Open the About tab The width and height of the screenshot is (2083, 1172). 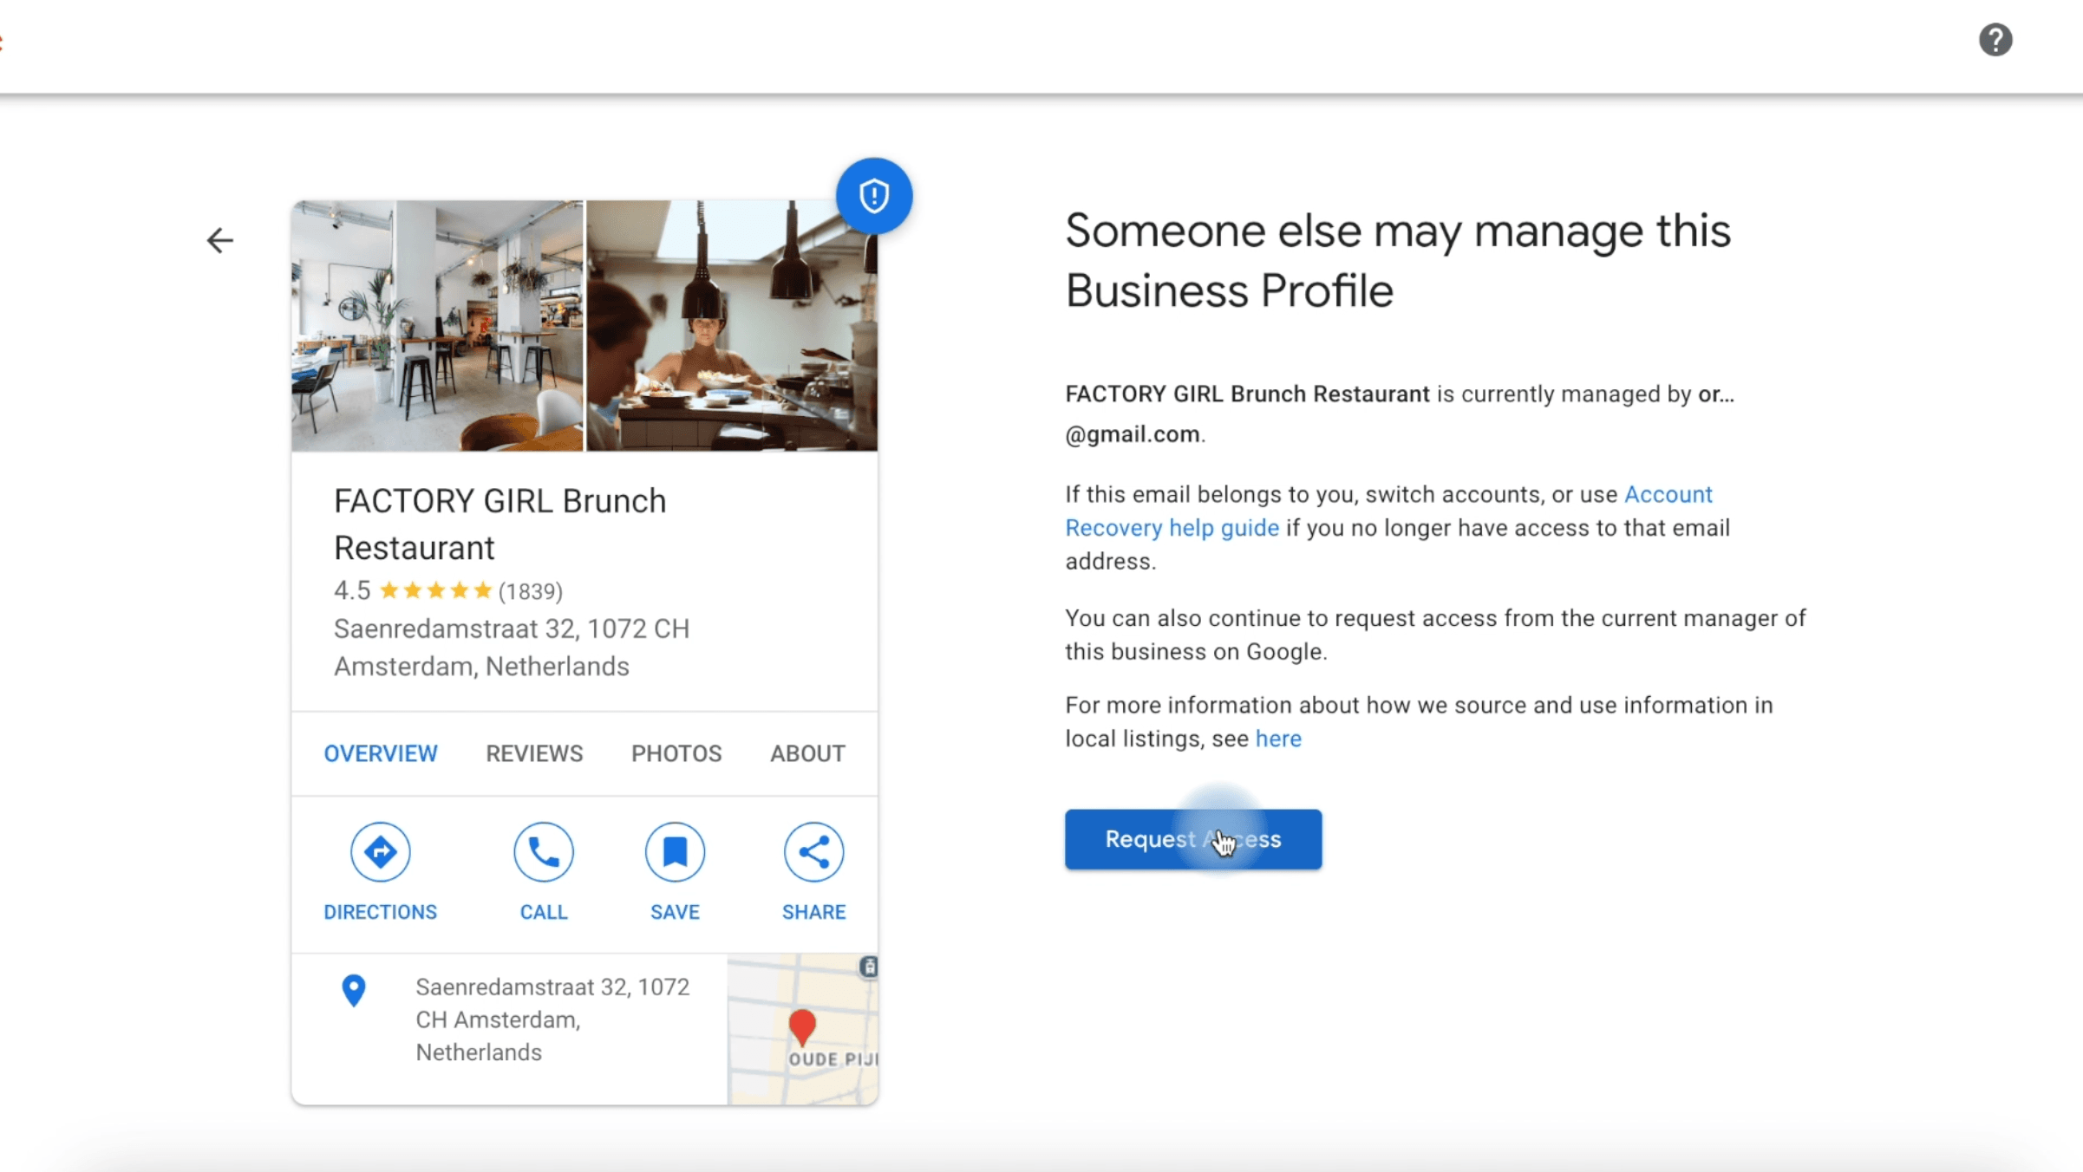coord(807,753)
